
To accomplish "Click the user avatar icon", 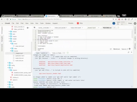I will pyautogui.click(x=114, y=23).
